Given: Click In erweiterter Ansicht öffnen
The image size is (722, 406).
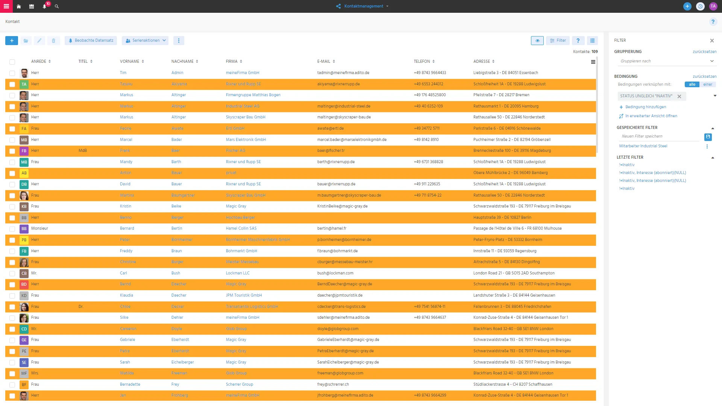Looking at the screenshot, I should tap(648, 116).
